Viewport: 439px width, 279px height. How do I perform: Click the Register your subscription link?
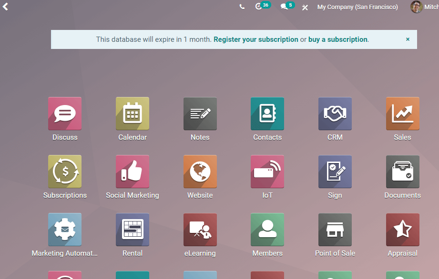[255, 39]
